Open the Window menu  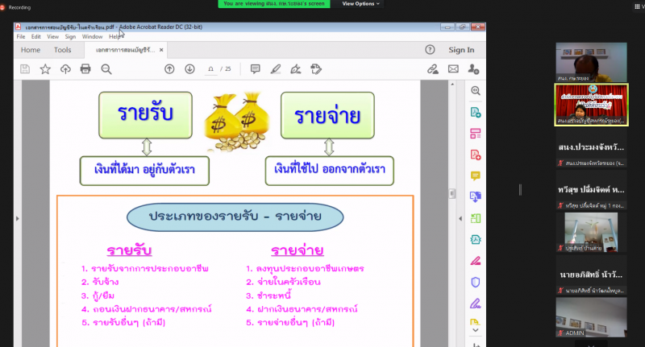click(x=92, y=36)
